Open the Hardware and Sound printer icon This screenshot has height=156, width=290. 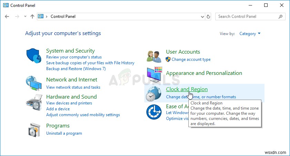tap(34, 102)
